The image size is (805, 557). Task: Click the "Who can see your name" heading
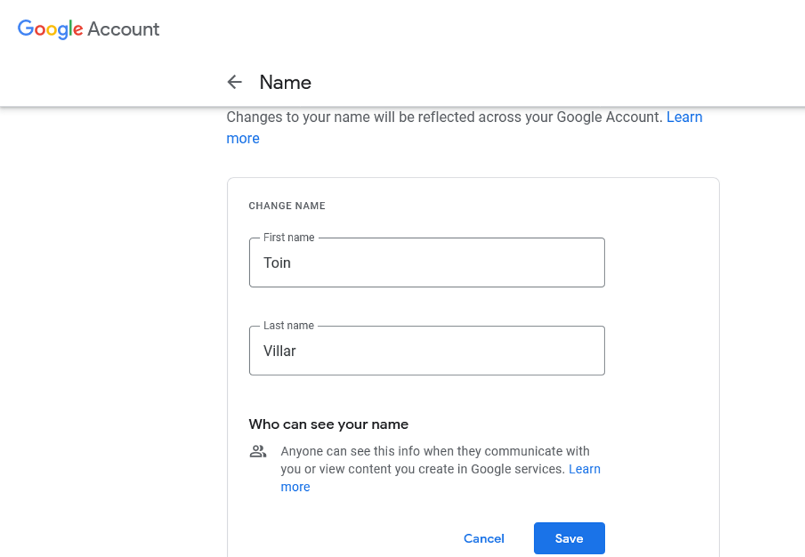point(328,424)
